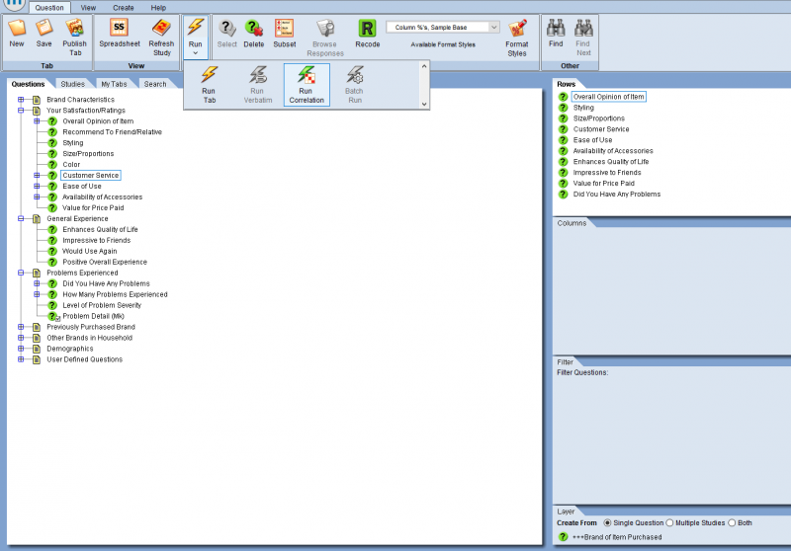The width and height of the screenshot is (791, 551).
Task: Expand Availability of Accessories node
Action: [37, 197]
